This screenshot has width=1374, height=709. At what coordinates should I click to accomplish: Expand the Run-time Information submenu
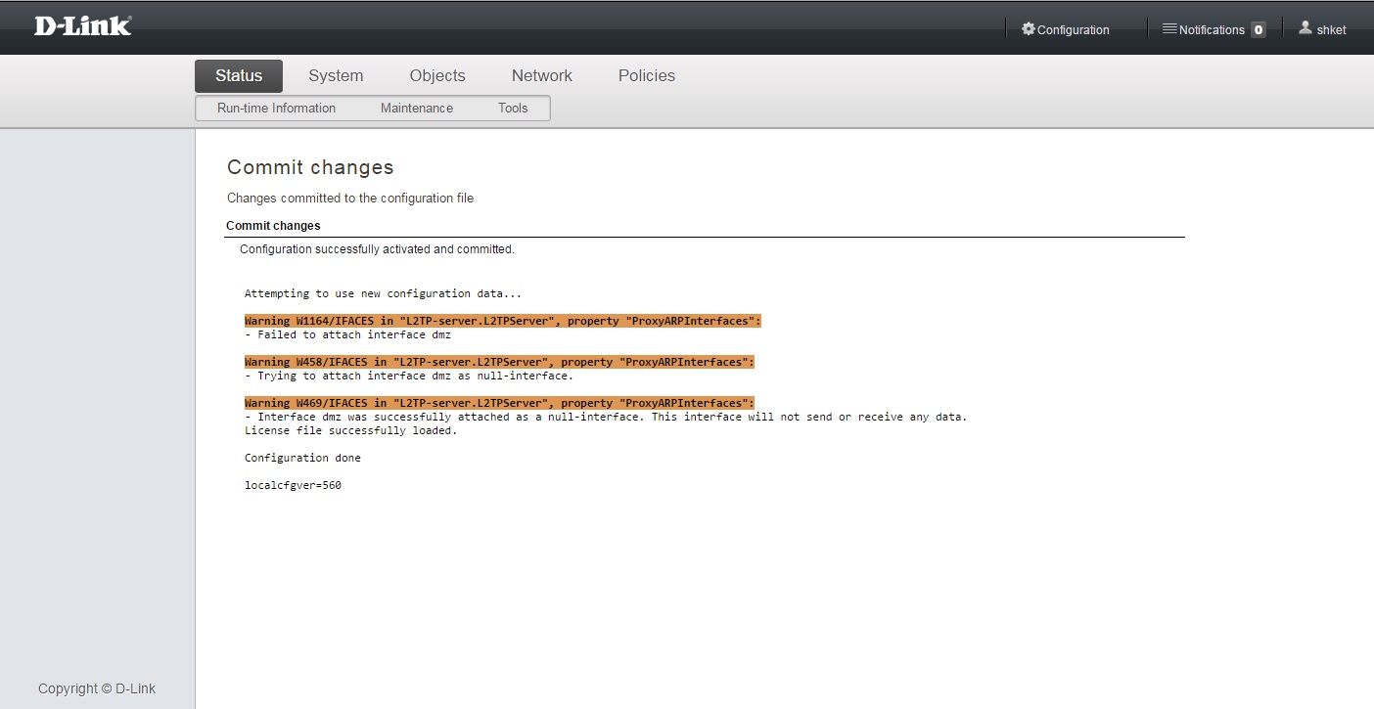(x=276, y=109)
